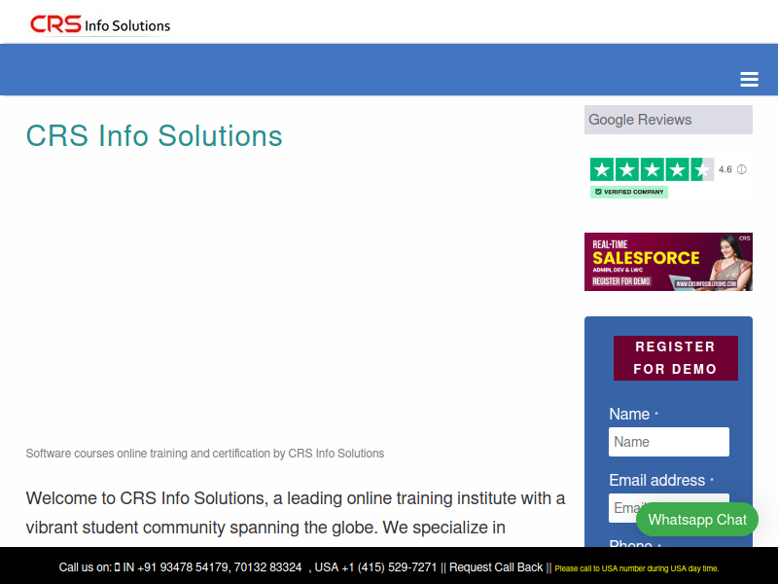
Task: Click the Request Call Back link
Action: [496, 567]
